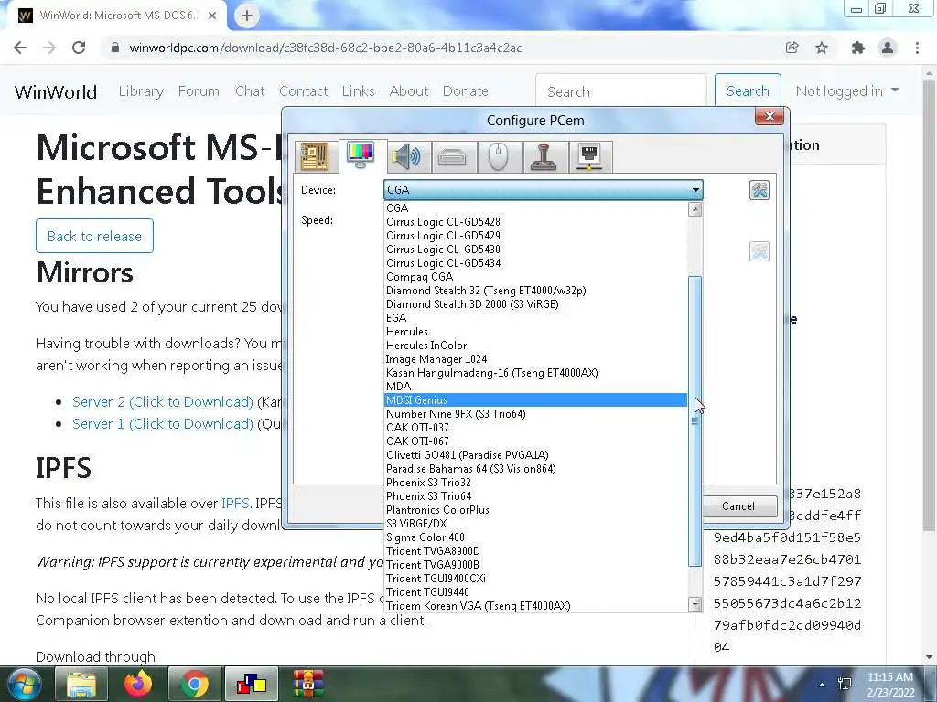Open WinRAR from taskbar
This screenshot has width=937, height=702.
[308, 684]
